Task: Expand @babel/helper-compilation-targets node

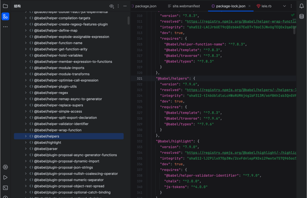Action: pyautogui.click(x=26, y=18)
